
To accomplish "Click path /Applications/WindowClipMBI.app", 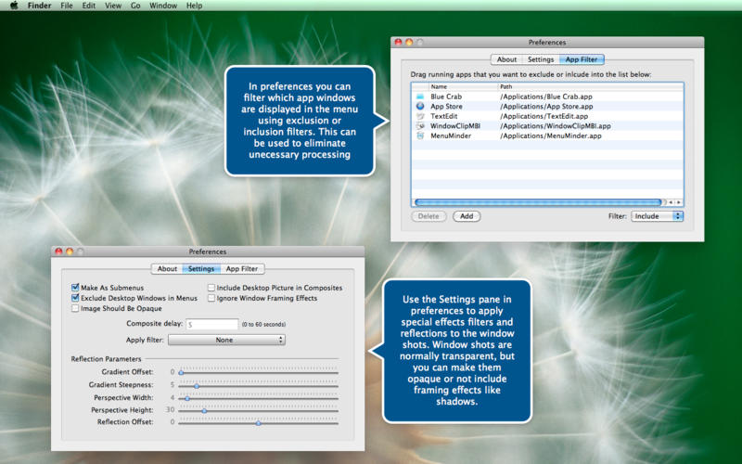I will [x=556, y=126].
